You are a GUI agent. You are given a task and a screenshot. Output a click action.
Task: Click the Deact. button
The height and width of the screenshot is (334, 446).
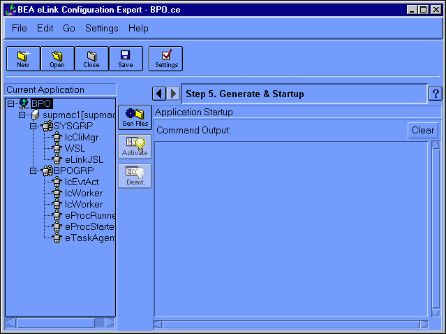(135, 176)
